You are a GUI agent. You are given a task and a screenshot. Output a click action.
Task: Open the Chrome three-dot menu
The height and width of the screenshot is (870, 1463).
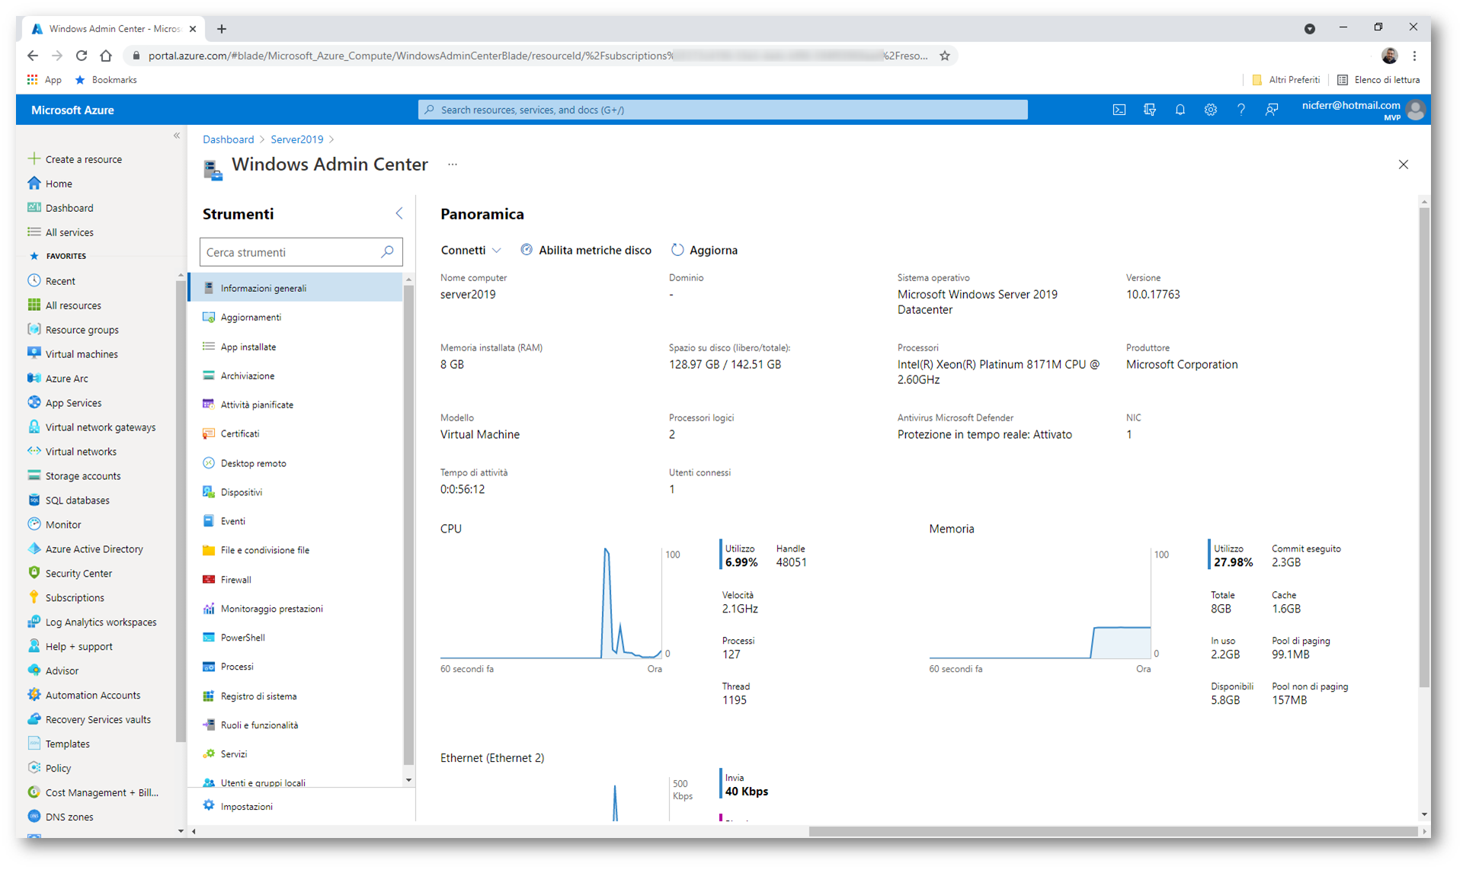coord(1414,56)
